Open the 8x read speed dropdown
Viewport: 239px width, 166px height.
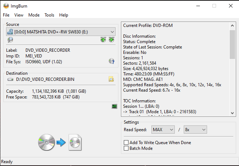tap(195, 130)
